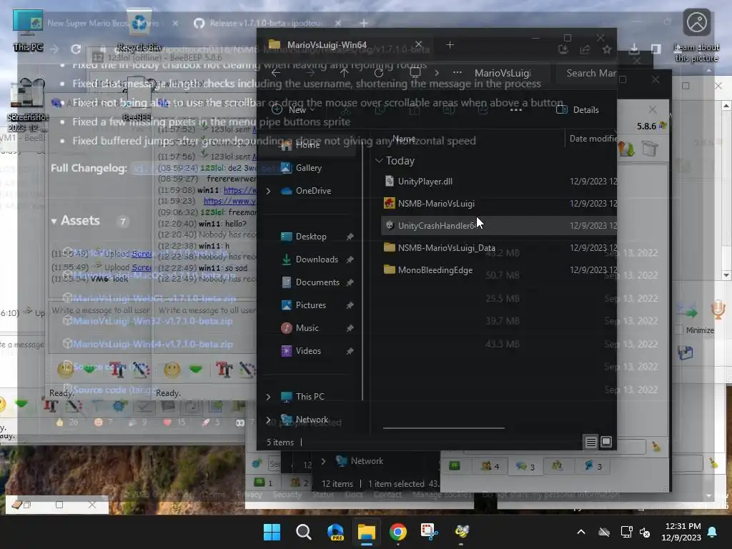Switch Explorer to the details list view
This screenshot has width=732, height=549.
click(x=591, y=442)
